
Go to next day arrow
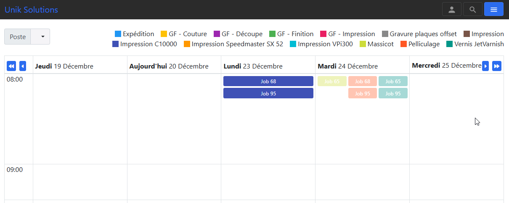[x=485, y=66]
